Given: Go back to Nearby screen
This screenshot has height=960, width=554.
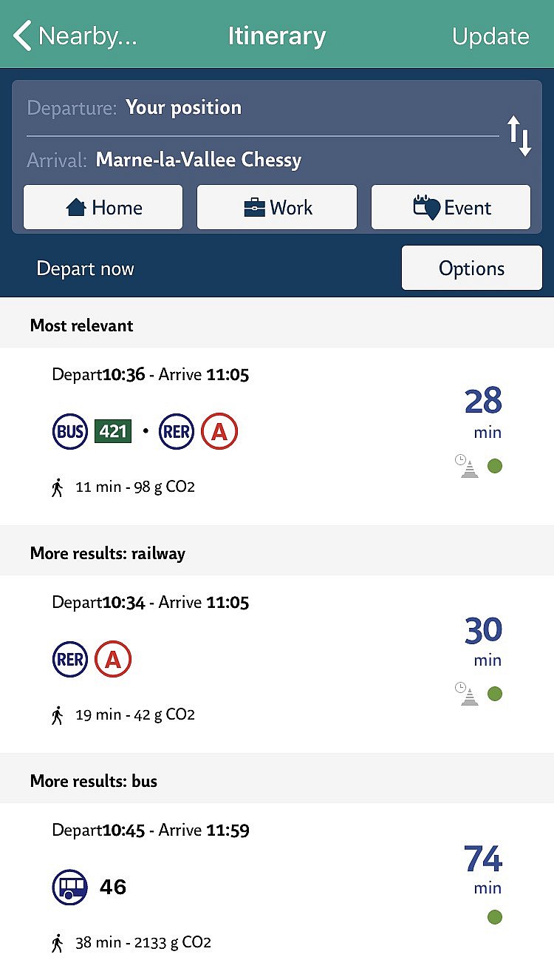Looking at the screenshot, I should click(x=75, y=36).
